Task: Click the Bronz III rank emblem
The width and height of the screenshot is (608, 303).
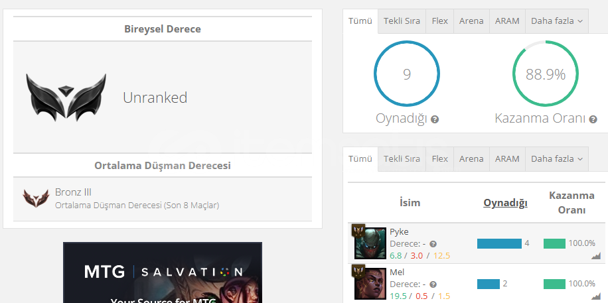Action: 36,198
